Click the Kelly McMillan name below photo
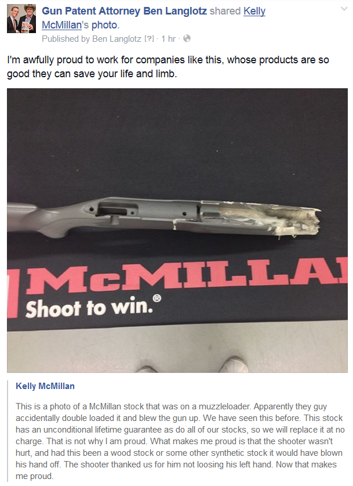Image resolution: width=353 pixels, height=486 pixels. 45,386
